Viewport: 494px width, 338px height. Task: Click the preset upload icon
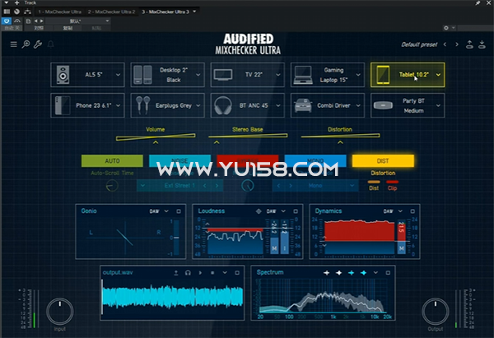(x=469, y=44)
